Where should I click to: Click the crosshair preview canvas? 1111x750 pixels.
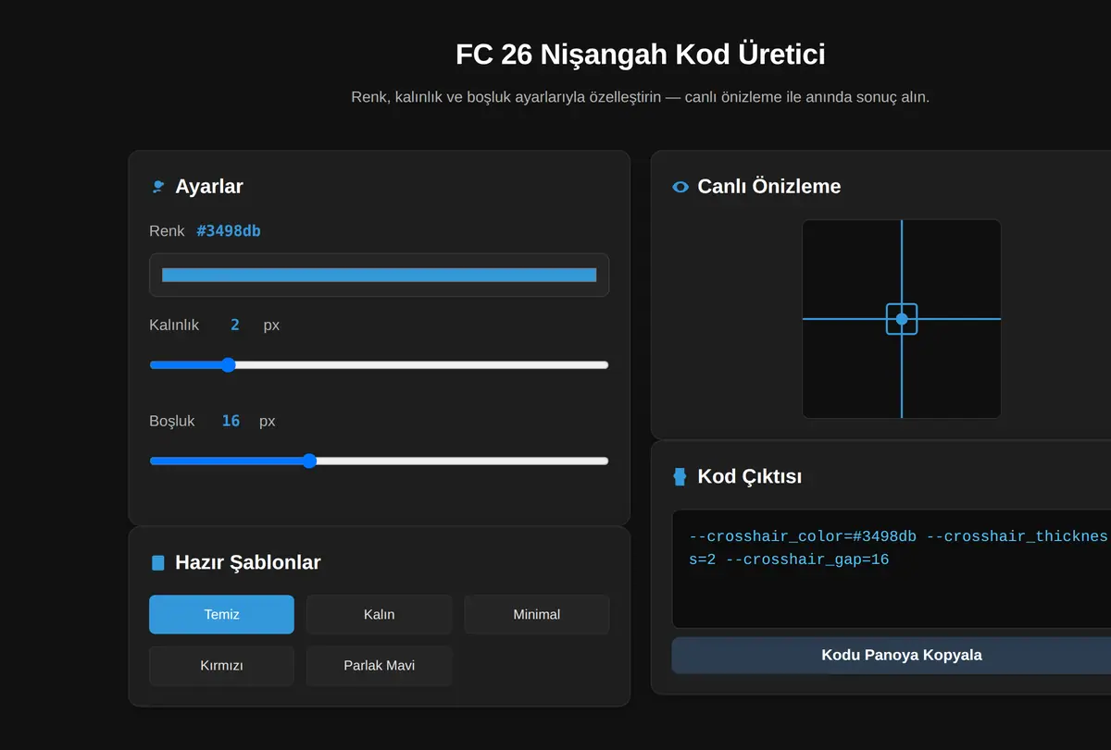pyautogui.click(x=902, y=319)
